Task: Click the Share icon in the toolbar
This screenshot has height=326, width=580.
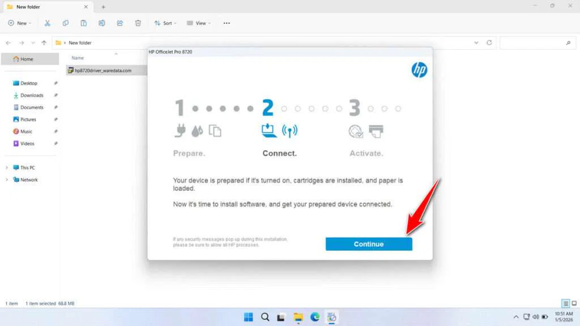Action: coord(120,23)
